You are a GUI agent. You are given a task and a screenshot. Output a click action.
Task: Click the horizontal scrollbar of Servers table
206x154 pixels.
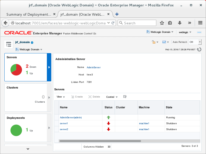point(100,141)
